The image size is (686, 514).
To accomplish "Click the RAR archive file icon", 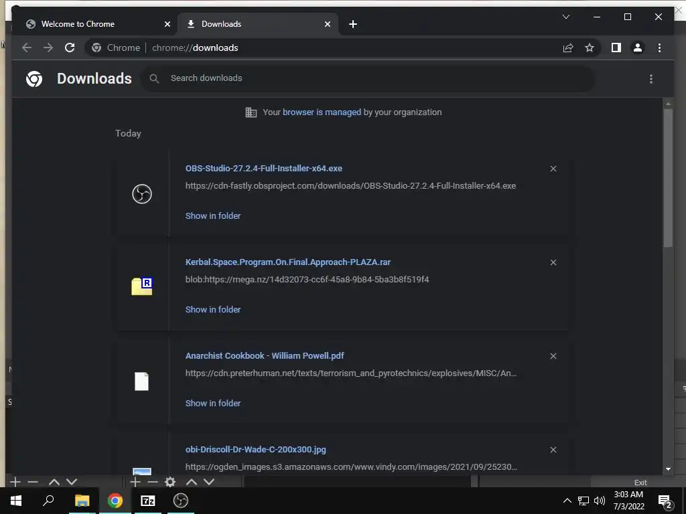I will [x=142, y=286].
